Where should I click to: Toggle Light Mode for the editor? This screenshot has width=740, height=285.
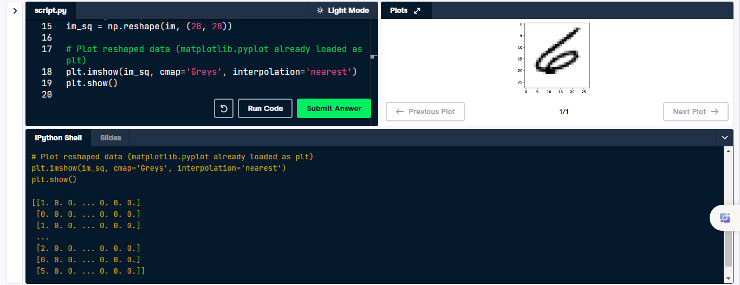(343, 11)
